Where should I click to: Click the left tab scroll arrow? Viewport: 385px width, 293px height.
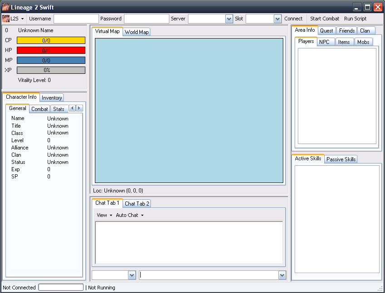coord(72,108)
